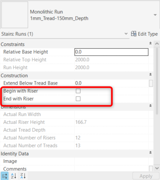
Task: Open the Monolithic Run type selector dropdown
Action: pyautogui.click(x=155, y=15)
